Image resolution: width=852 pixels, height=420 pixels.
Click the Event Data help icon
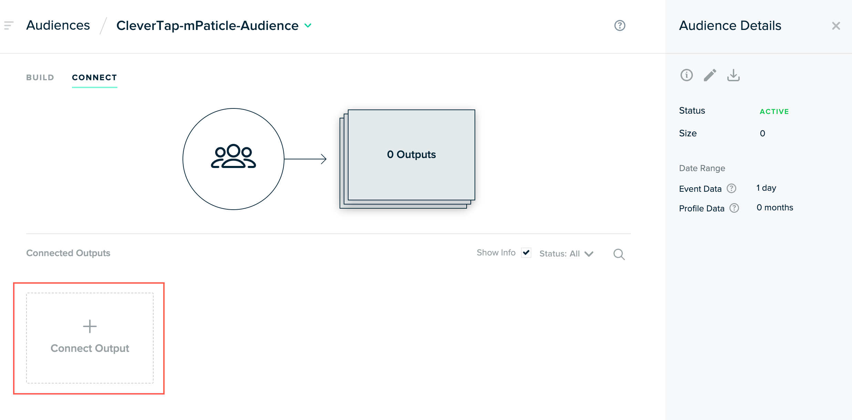731,188
